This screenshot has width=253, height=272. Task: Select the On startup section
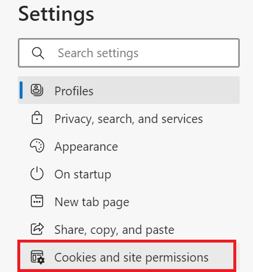pos(129,174)
